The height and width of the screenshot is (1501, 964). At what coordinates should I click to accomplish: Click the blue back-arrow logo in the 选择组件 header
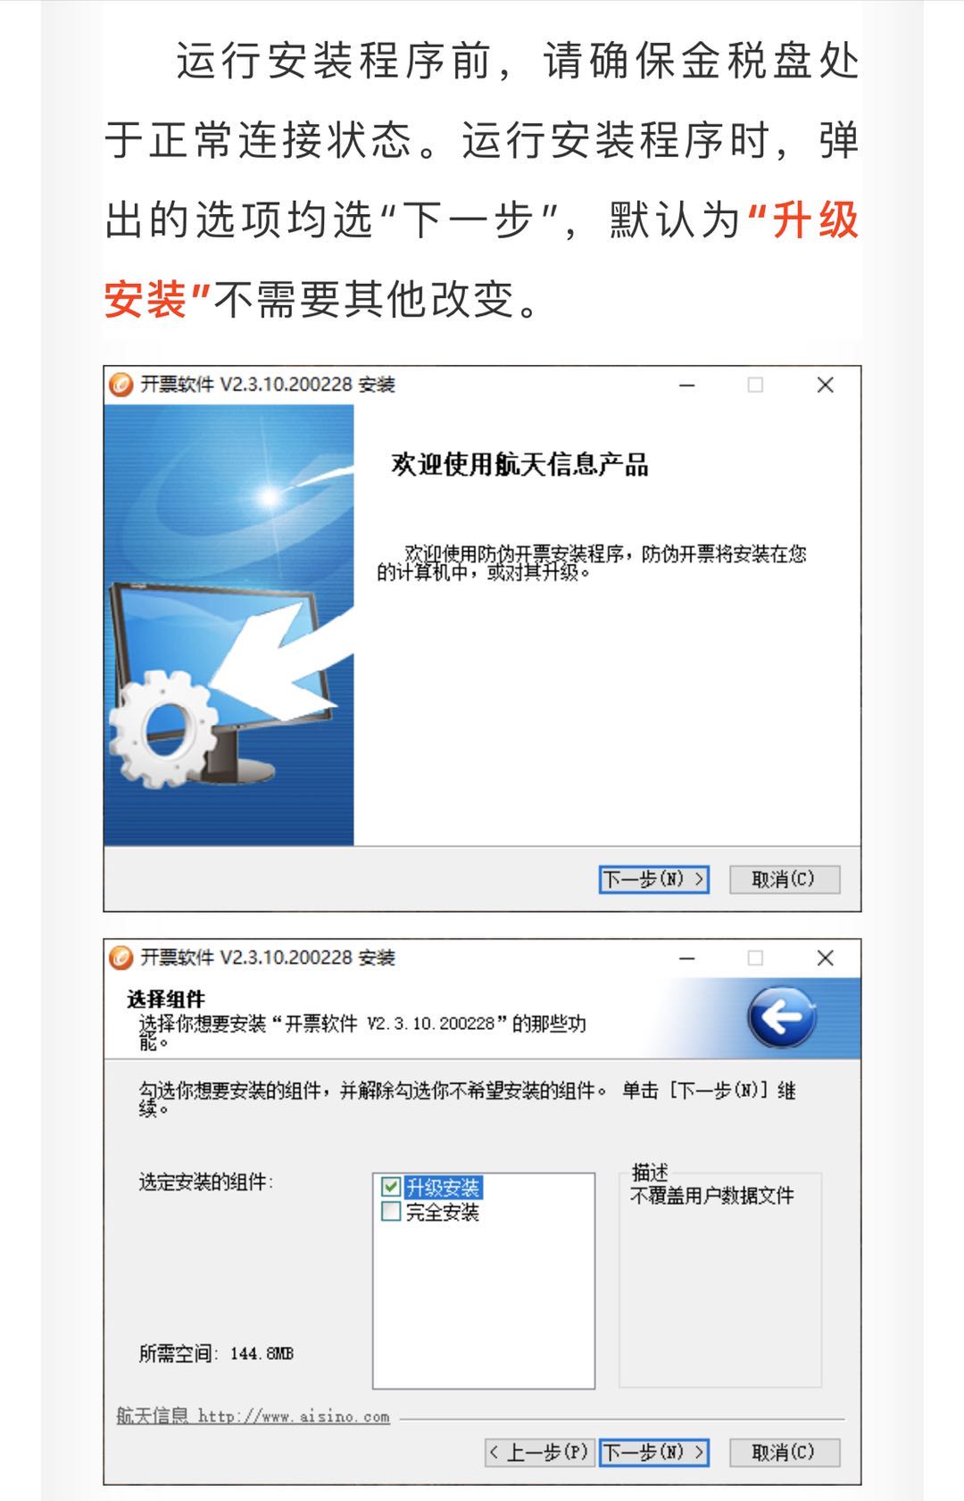click(782, 1016)
